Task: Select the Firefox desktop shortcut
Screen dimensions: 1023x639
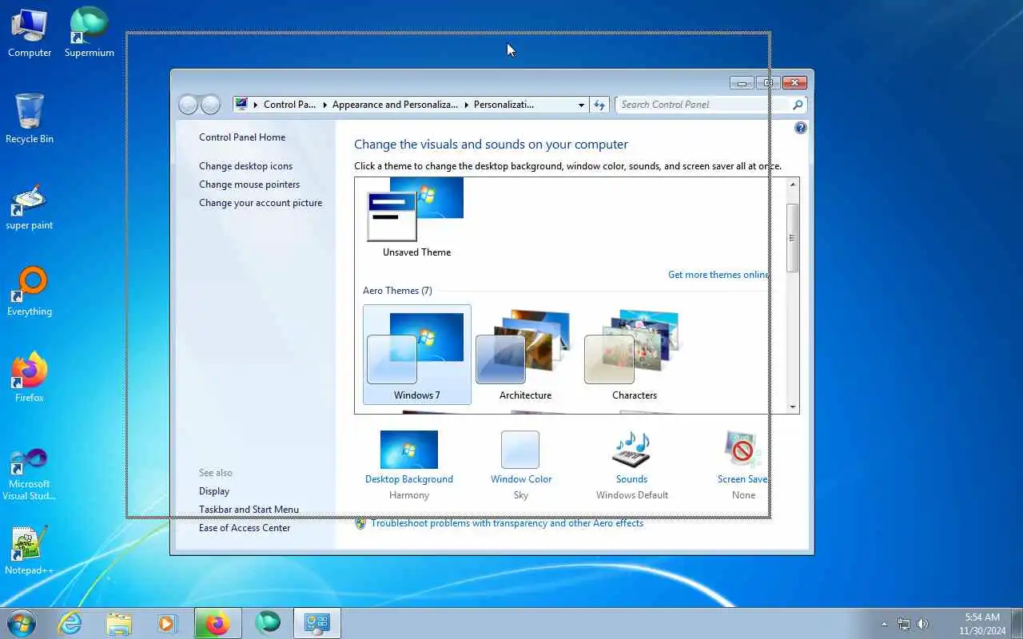Action: pyautogui.click(x=30, y=378)
